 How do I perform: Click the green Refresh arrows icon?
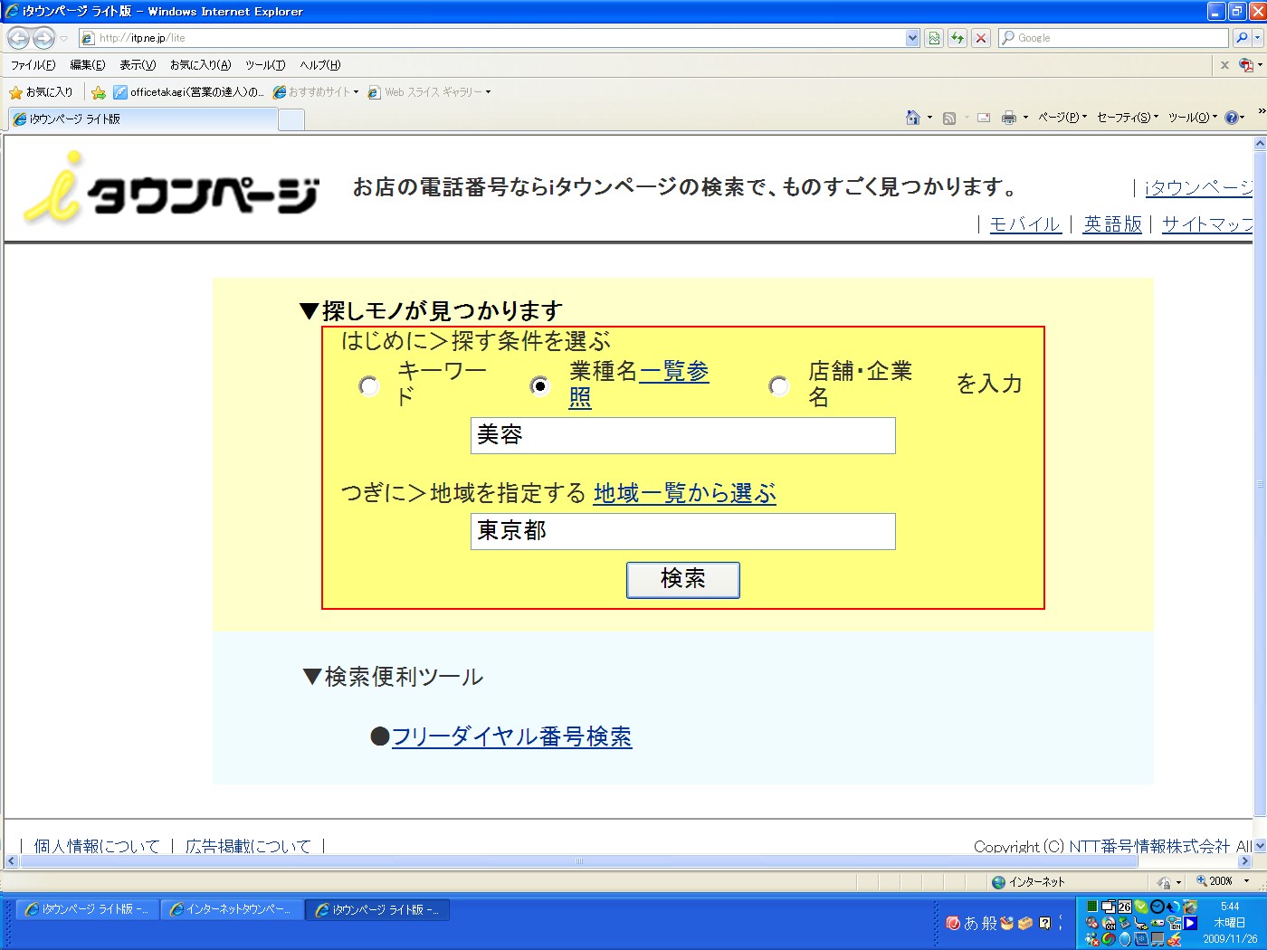[x=957, y=38]
